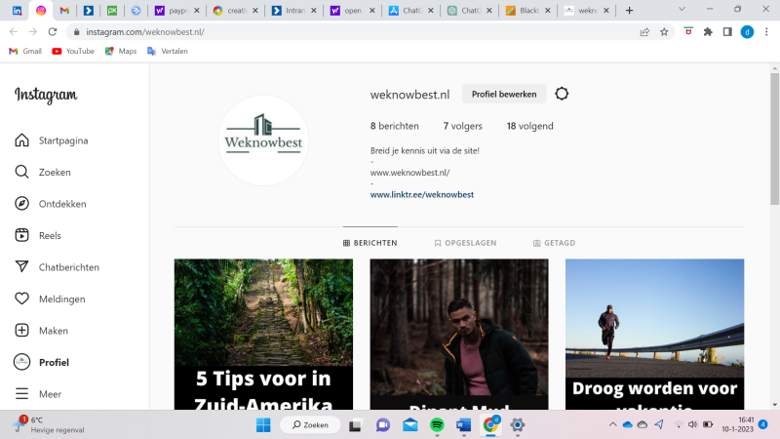Close the creati browser tab
Screen dimensions: 780x439
(x=255, y=11)
